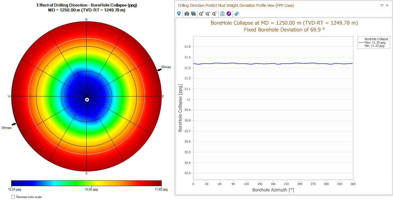Maximize the Deviation Profile View panel
The width and height of the screenshot is (393, 200).
382,5
